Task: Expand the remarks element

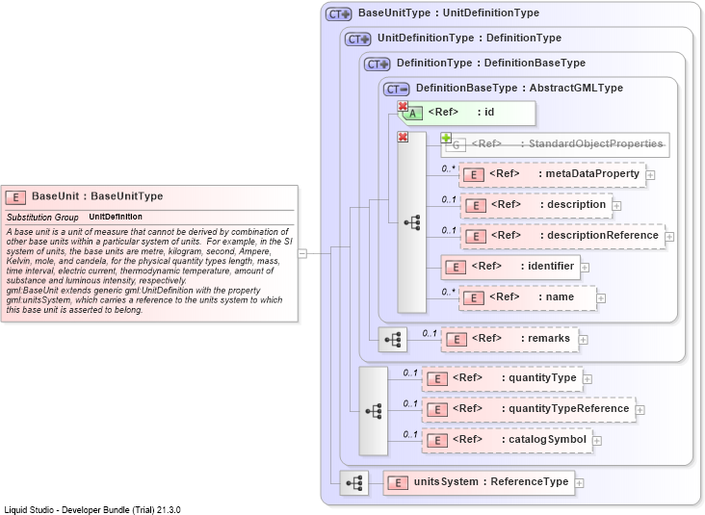Action: [x=583, y=340]
